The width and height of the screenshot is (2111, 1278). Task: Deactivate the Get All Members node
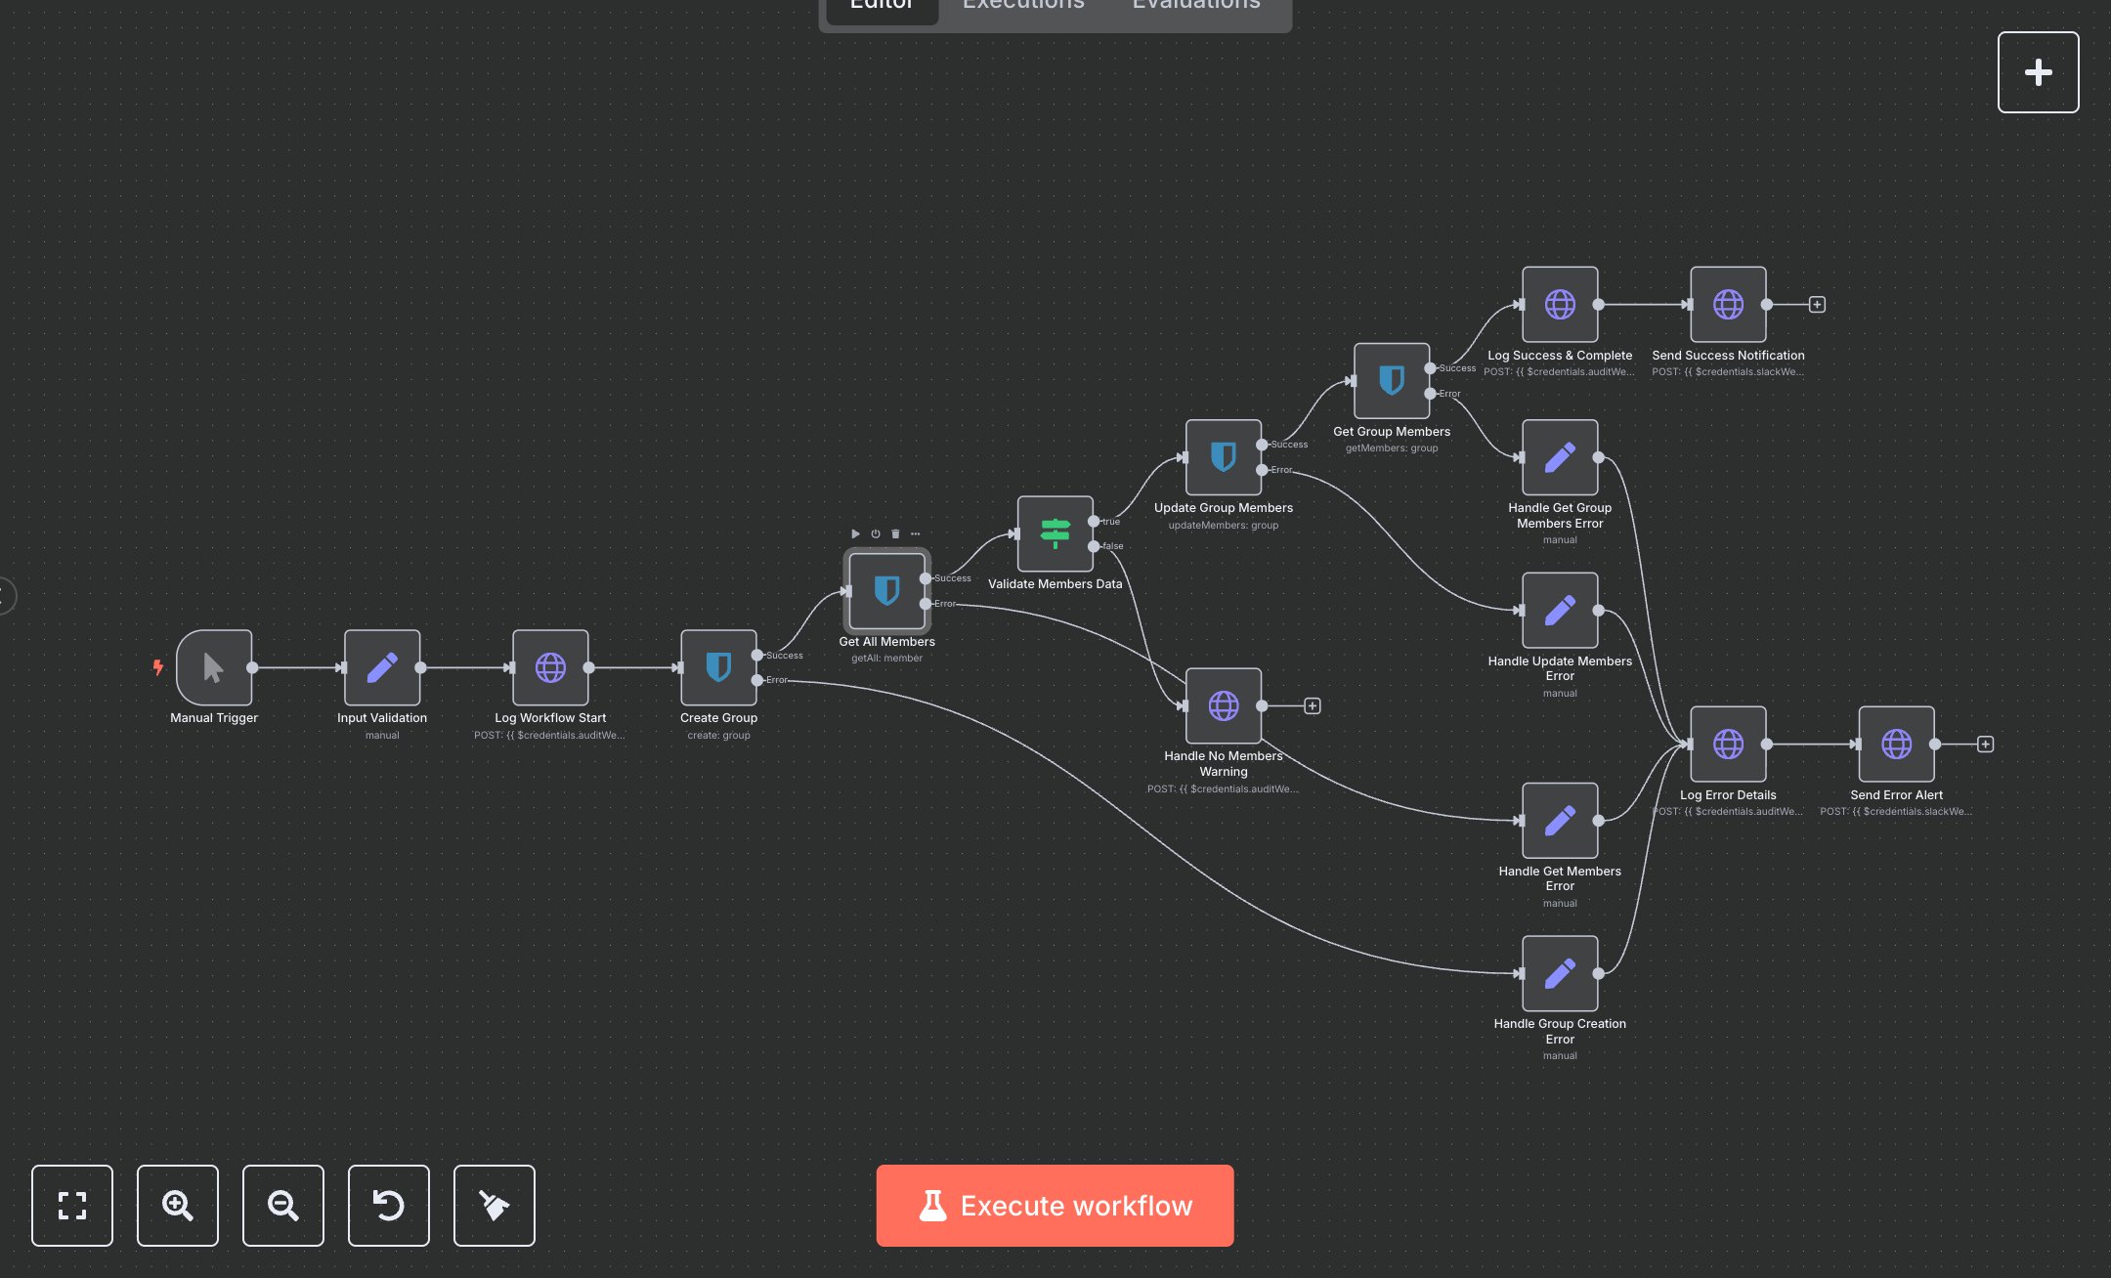(x=876, y=533)
